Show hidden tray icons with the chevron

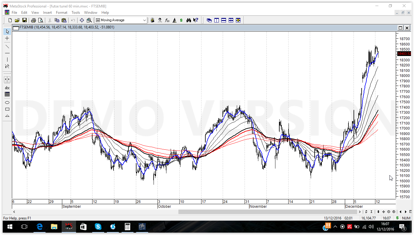335,227
